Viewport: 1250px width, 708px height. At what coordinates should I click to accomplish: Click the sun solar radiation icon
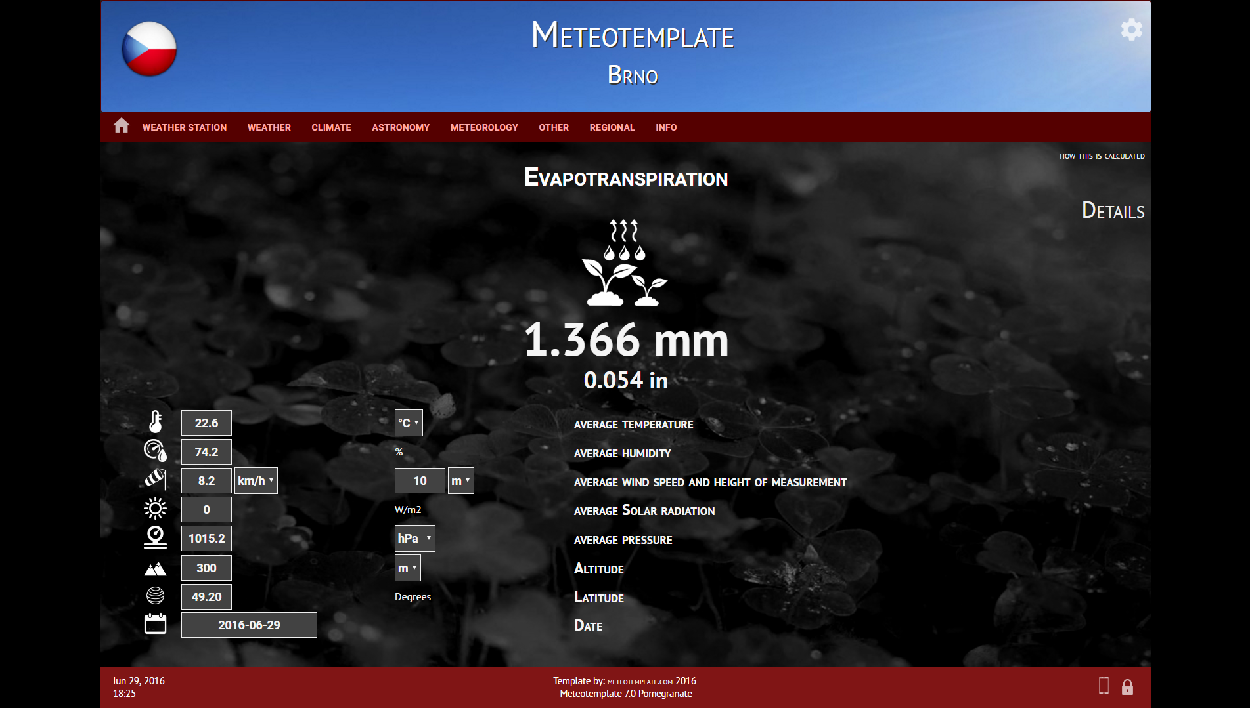pyautogui.click(x=155, y=509)
